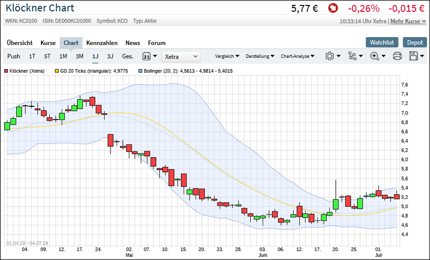430x260 pixels.
Task: Open the Kennzahlen tab
Action: point(102,43)
